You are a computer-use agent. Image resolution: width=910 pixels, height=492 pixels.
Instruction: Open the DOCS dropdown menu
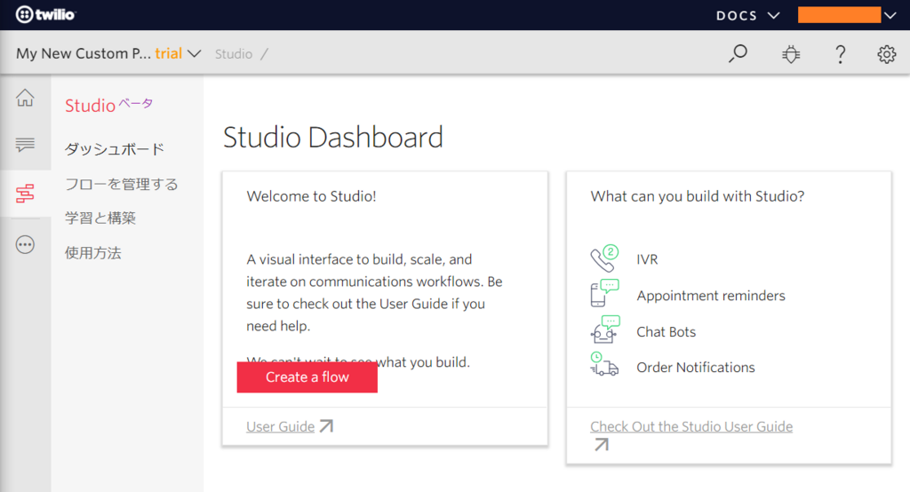(747, 16)
